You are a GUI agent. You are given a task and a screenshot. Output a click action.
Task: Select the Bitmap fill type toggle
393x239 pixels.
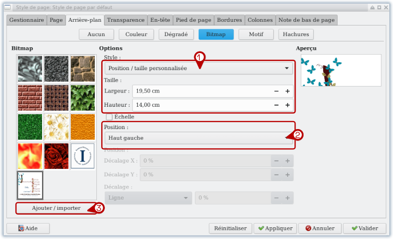click(x=216, y=35)
